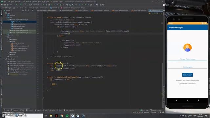Tap emulator Back navigation triangle

click(x=177, y=100)
